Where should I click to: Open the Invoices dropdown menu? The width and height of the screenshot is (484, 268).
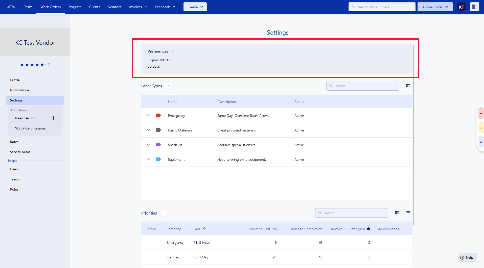(138, 7)
